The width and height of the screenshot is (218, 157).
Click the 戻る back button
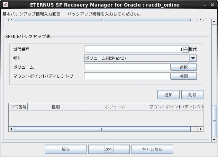[66, 149]
